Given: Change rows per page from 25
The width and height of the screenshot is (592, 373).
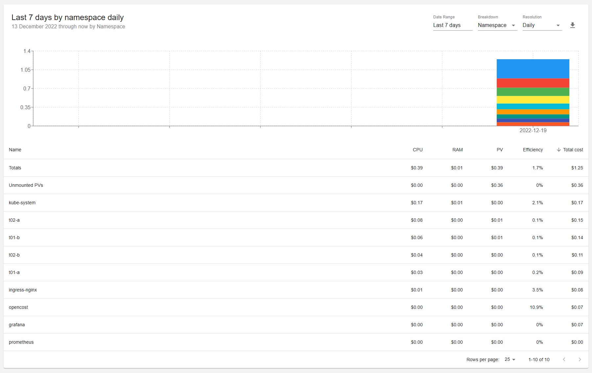Looking at the screenshot, I should [510, 360].
